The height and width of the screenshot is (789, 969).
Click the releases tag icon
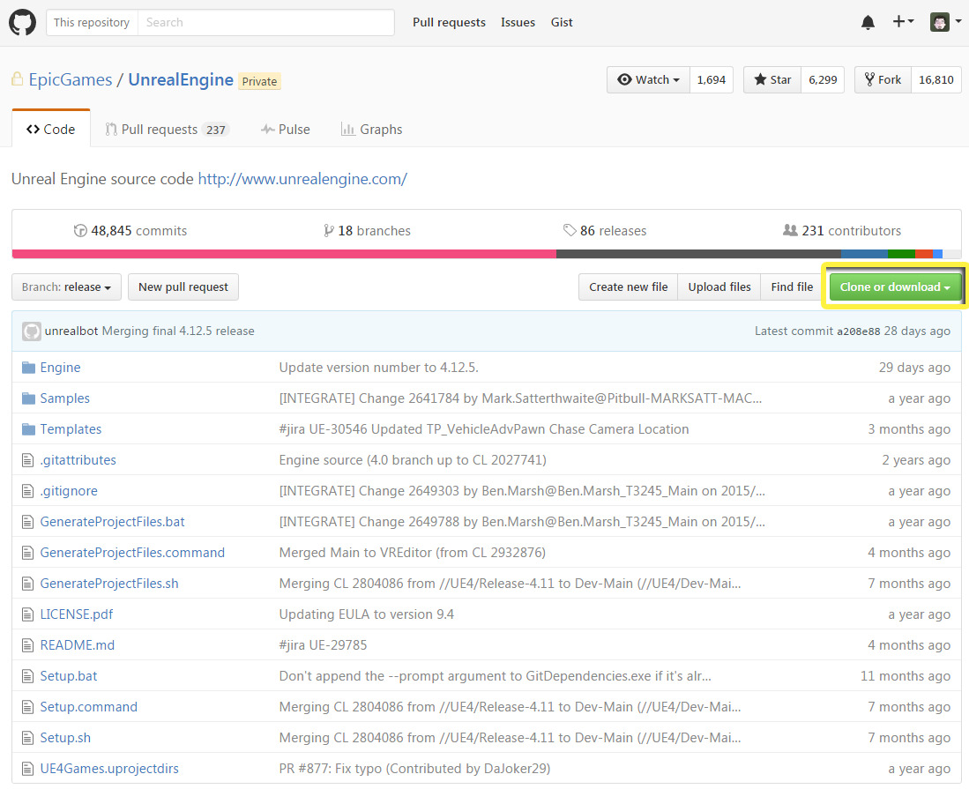(x=570, y=231)
